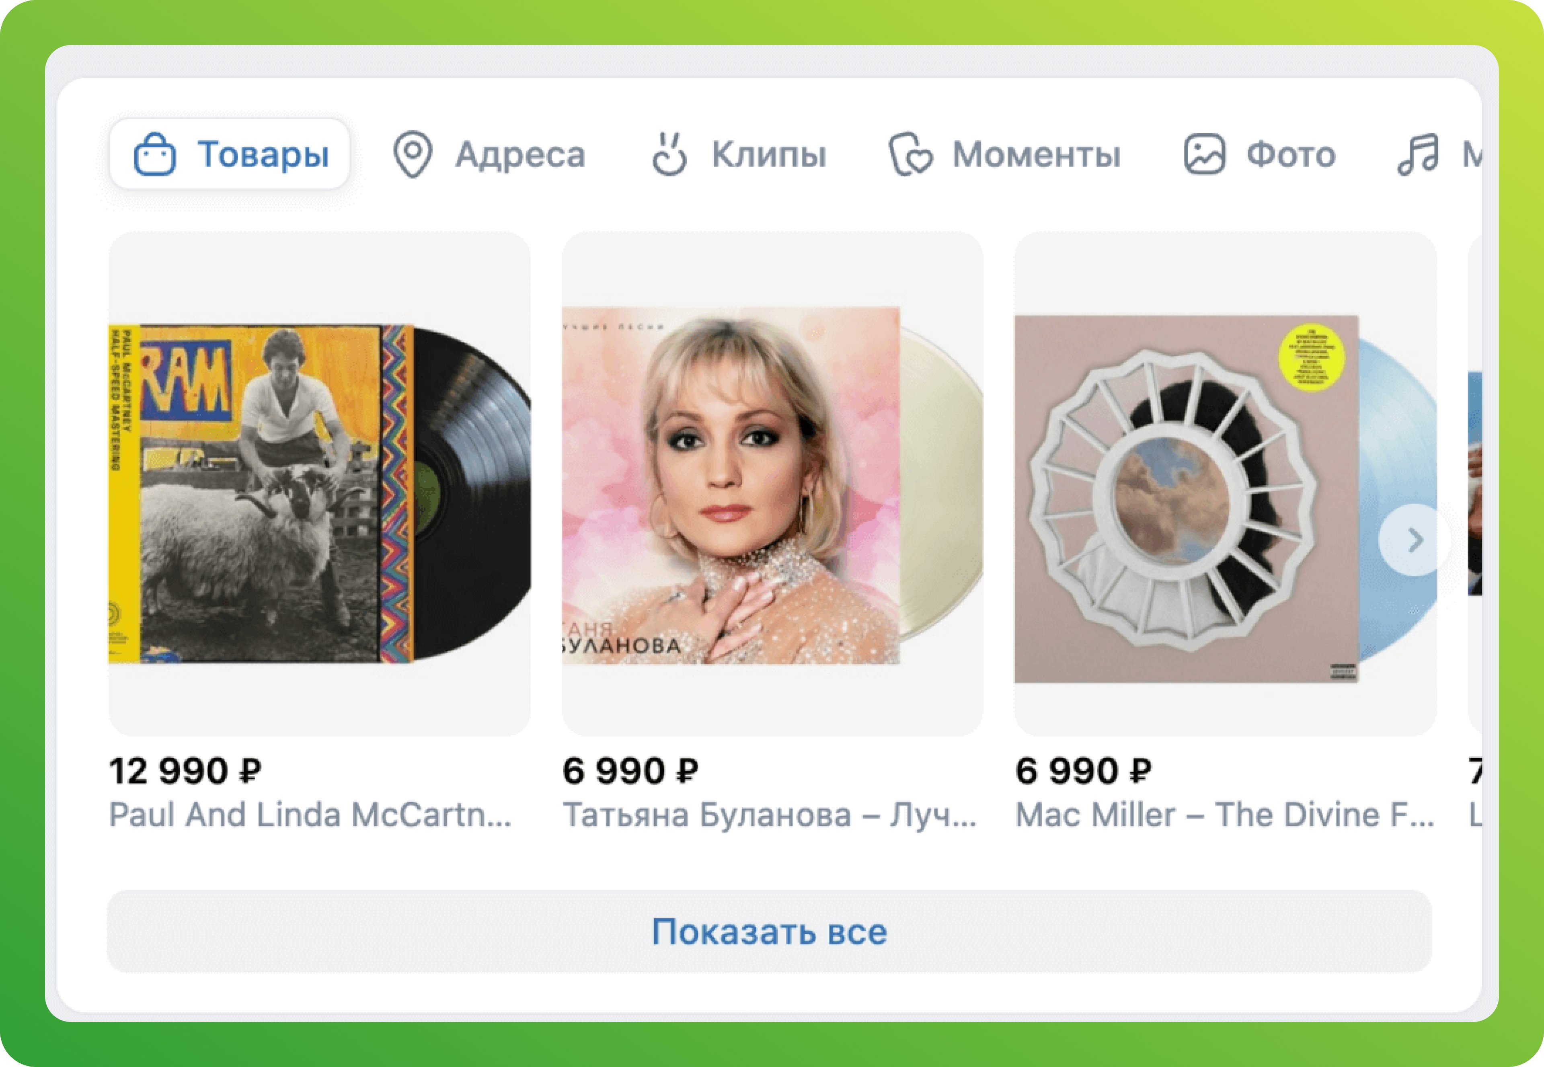Click the shopping bag icon for Товары

[x=154, y=154]
